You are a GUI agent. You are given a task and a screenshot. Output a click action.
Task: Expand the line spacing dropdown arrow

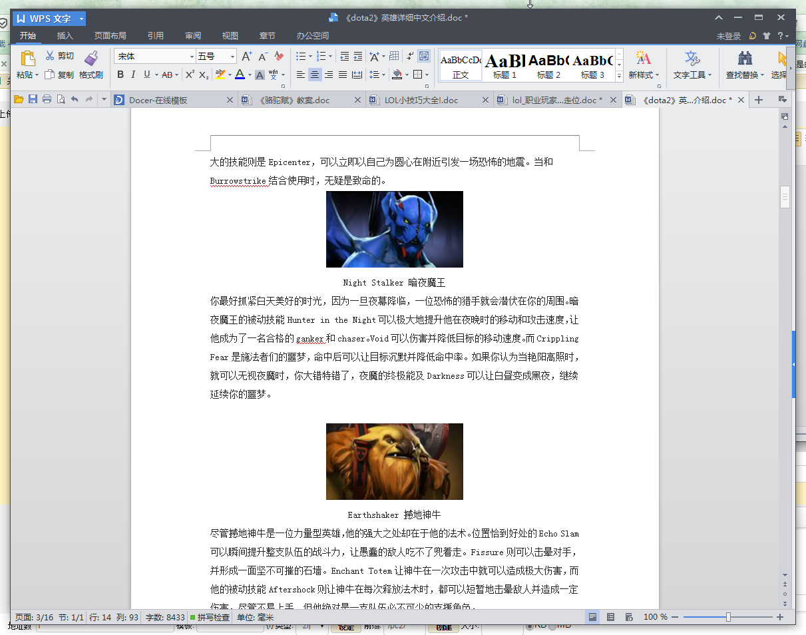coord(384,75)
